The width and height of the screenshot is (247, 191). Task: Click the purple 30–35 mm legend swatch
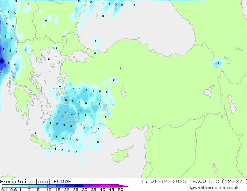pyautogui.click(x=87, y=186)
